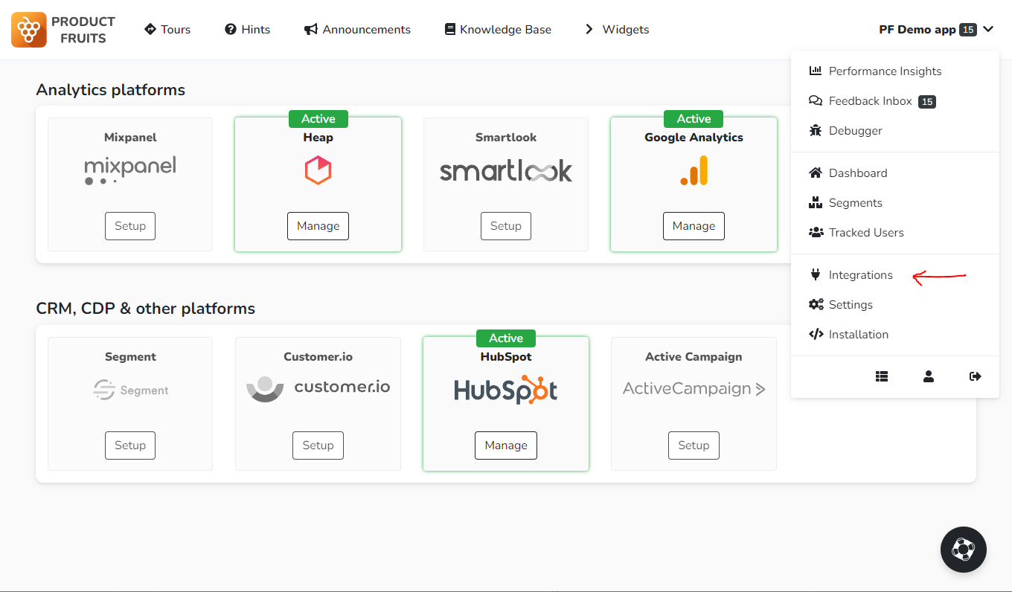Open Feedback Inbox from the menu
Screen dimensions: 1012x592
pos(871,101)
